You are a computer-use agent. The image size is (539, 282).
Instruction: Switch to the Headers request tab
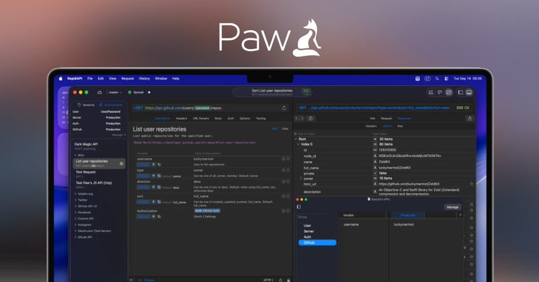click(x=181, y=118)
